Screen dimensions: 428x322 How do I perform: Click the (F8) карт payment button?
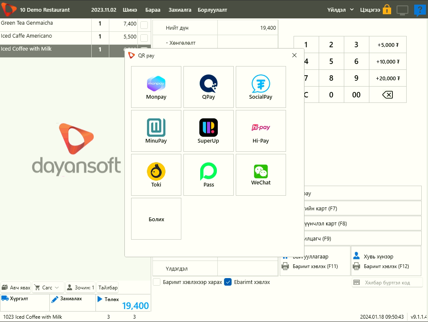pos(363,223)
